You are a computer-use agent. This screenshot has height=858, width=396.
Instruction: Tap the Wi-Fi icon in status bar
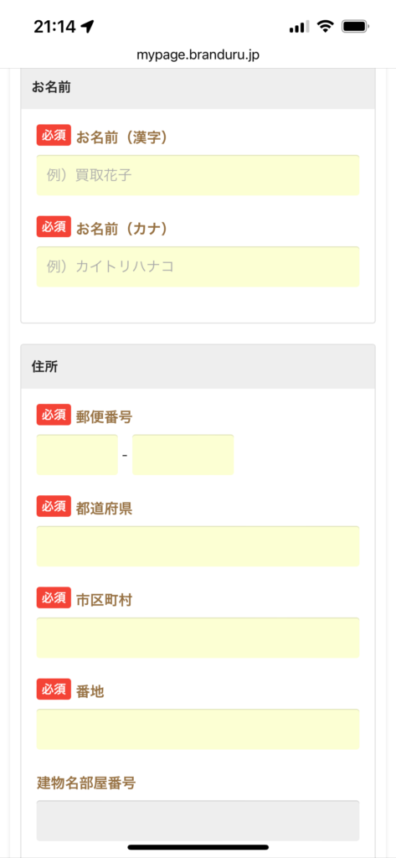tap(326, 26)
